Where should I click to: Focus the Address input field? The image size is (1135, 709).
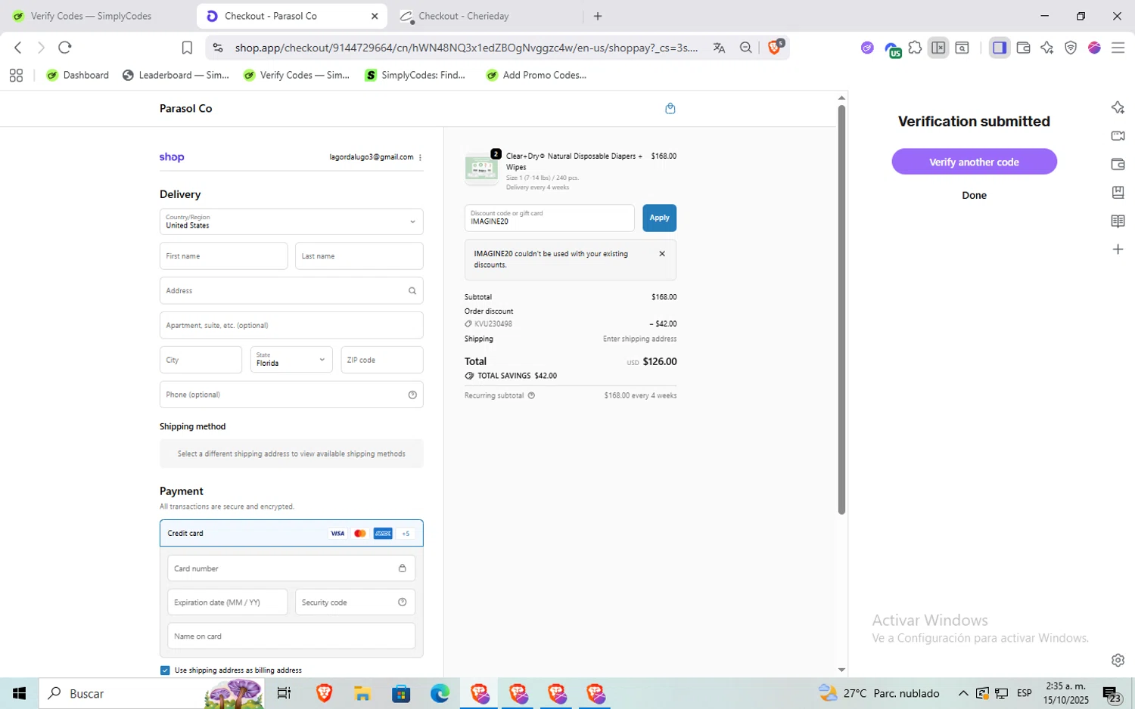pyautogui.click(x=291, y=290)
